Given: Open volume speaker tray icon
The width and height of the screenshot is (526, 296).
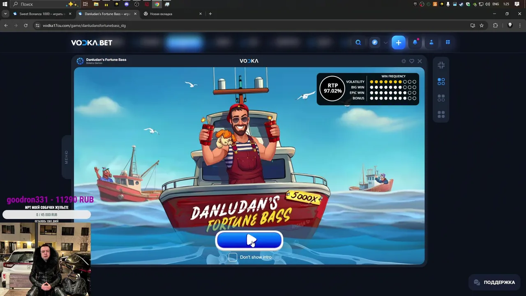Looking at the screenshot, I should tap(487, 4).
